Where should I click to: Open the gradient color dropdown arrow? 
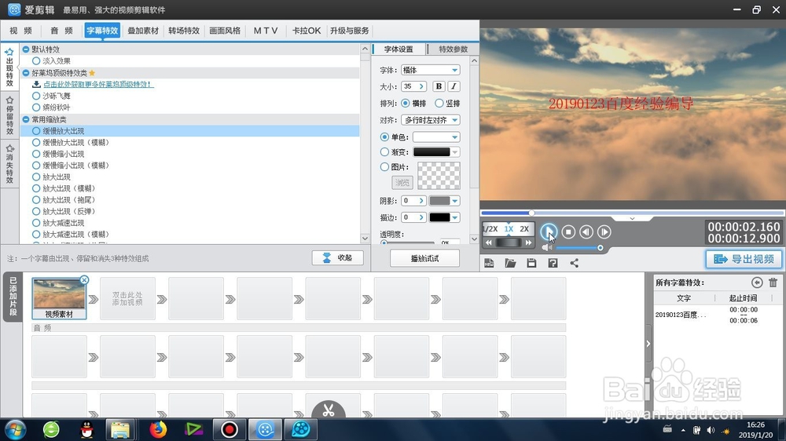click(x=454, y=151)
